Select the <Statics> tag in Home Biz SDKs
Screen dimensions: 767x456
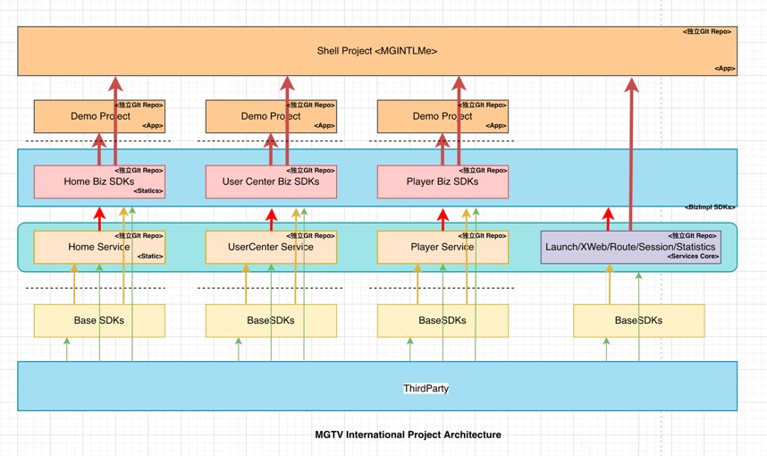pyautogui.click(x=148, y=191)
